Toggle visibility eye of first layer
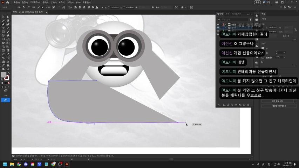This screenshot has height=168, width=299. (218, 24)
